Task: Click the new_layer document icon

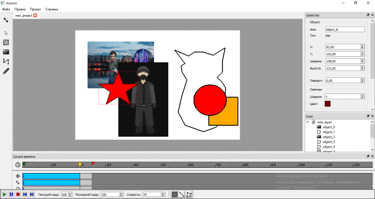Action: [314, 122]
